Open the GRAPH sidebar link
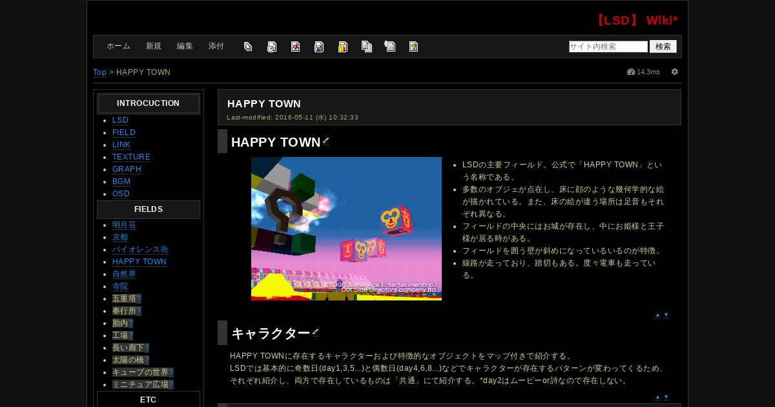The height and width of the screenshot is (407, 775). [x=127, y=169]
